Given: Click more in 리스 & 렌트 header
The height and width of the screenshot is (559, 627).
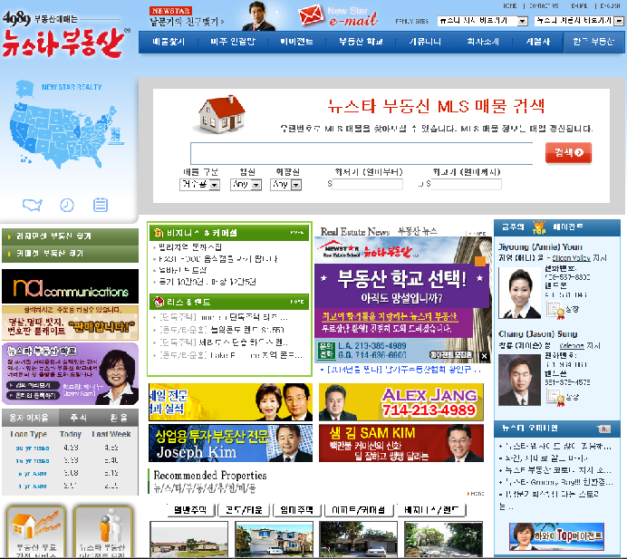Looking at the screenshot, I should point(296,302).
